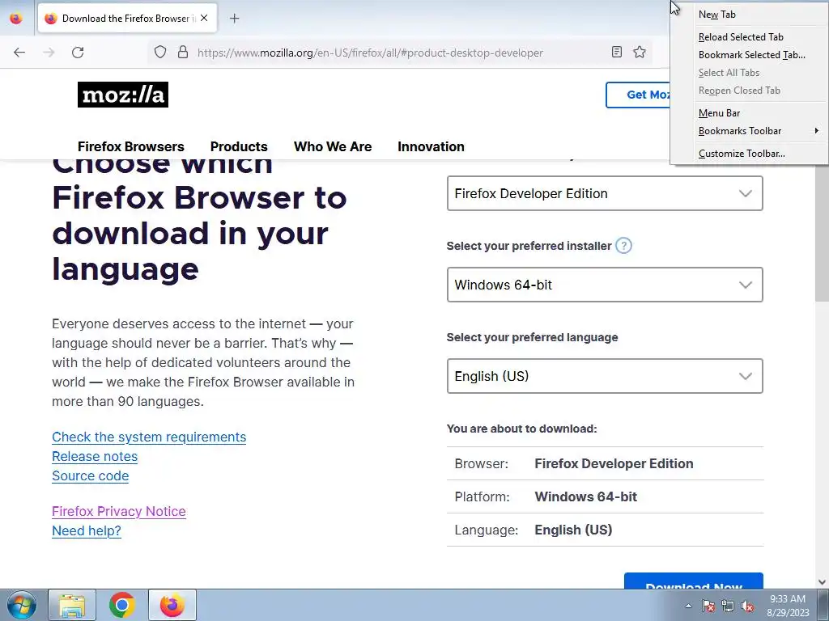
Task: Open the Who We Are navigation menu
Action: tap(333, 146)
